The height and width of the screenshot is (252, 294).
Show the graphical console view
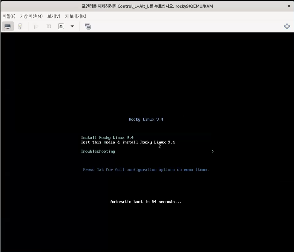pos(8,26)
